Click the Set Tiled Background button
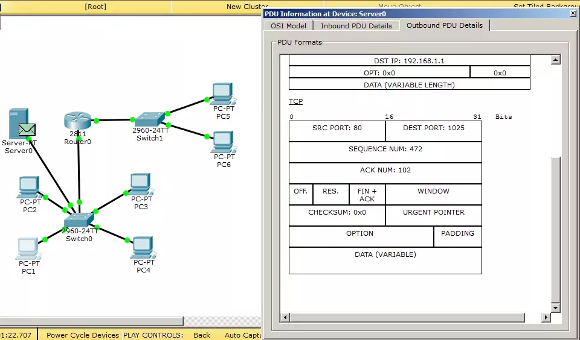580x340 pixels. 546,6
